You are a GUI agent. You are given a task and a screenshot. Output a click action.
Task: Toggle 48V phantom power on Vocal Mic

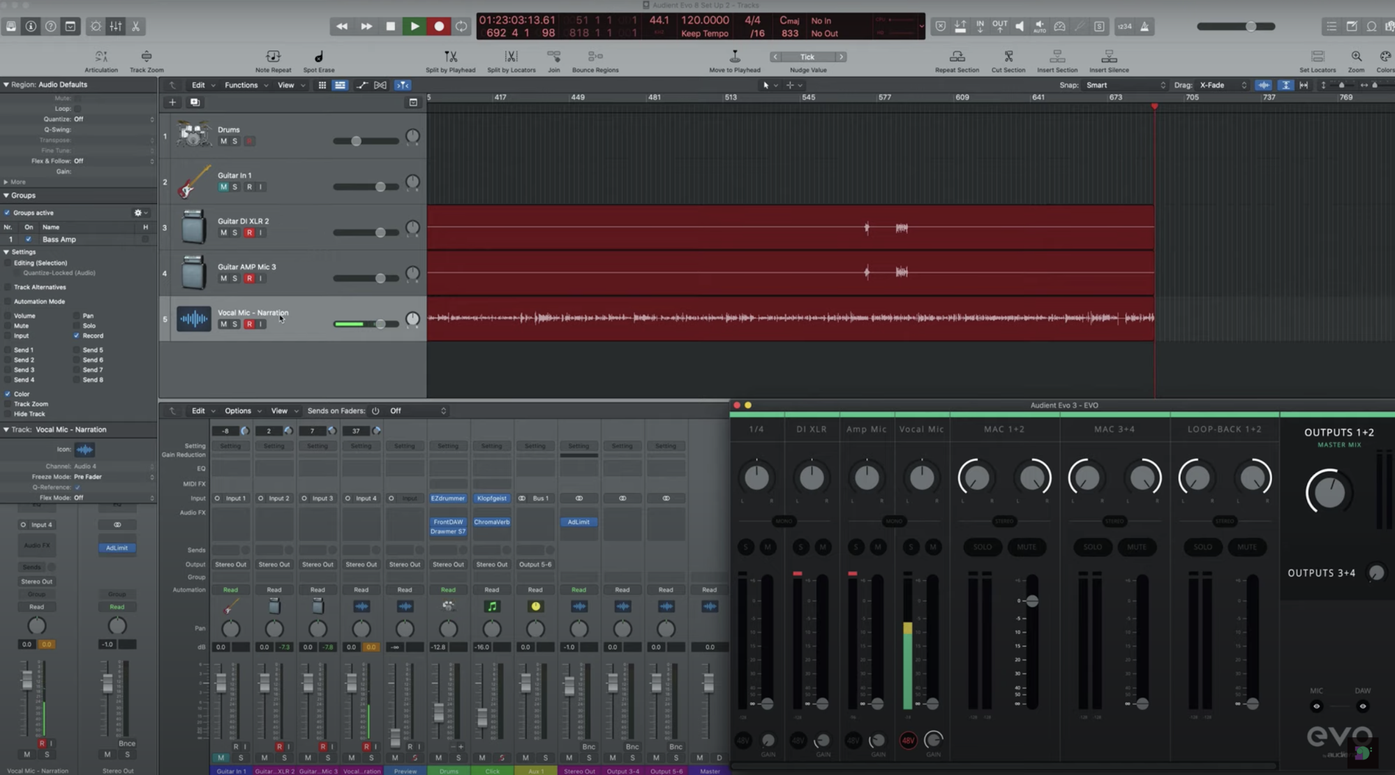click(x=908, y=740)
